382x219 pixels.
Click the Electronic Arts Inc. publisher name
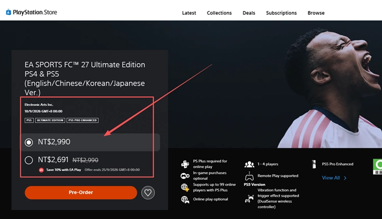pos(39,105)
